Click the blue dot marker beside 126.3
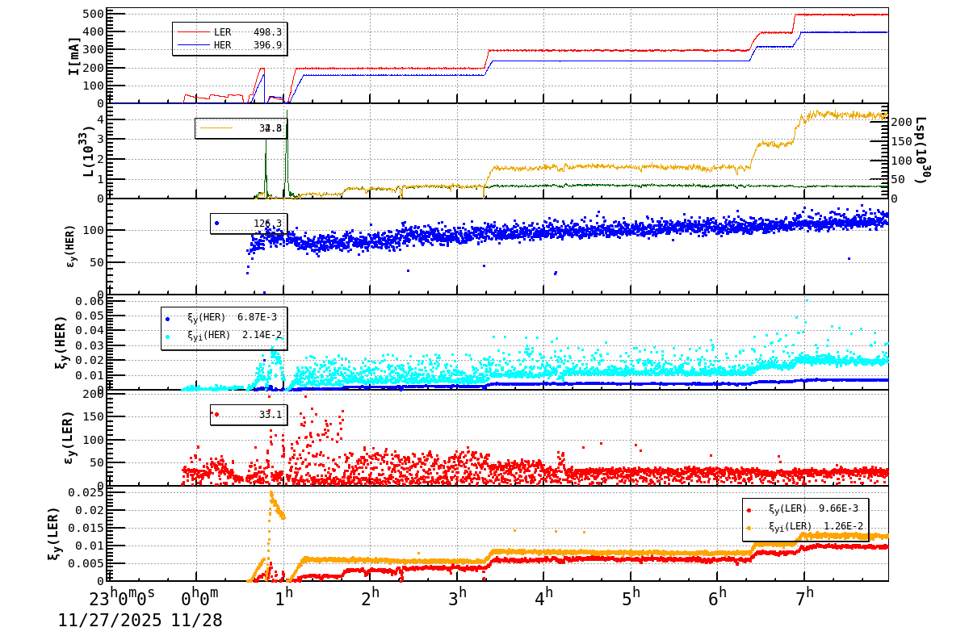969x644 pixels. point(216,223)
